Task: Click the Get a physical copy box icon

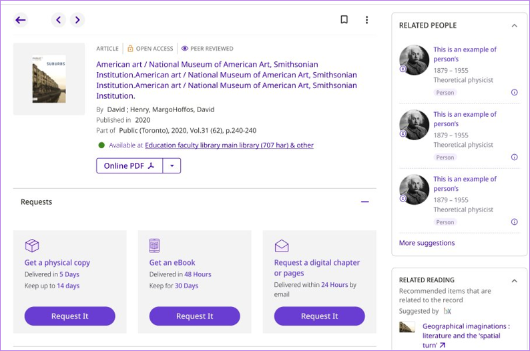Action: pos(32,246)
